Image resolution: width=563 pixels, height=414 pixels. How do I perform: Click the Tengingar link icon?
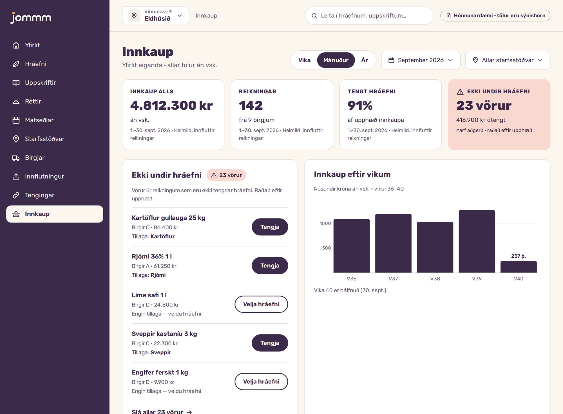click(x=16, y=195)
